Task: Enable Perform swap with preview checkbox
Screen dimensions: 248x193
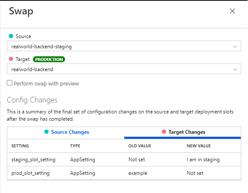Action: [x=9, y=83]
